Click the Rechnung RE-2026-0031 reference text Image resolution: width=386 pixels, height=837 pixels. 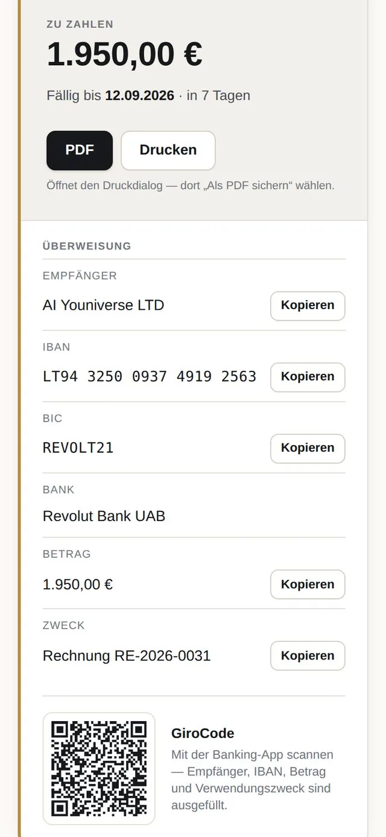127,656
